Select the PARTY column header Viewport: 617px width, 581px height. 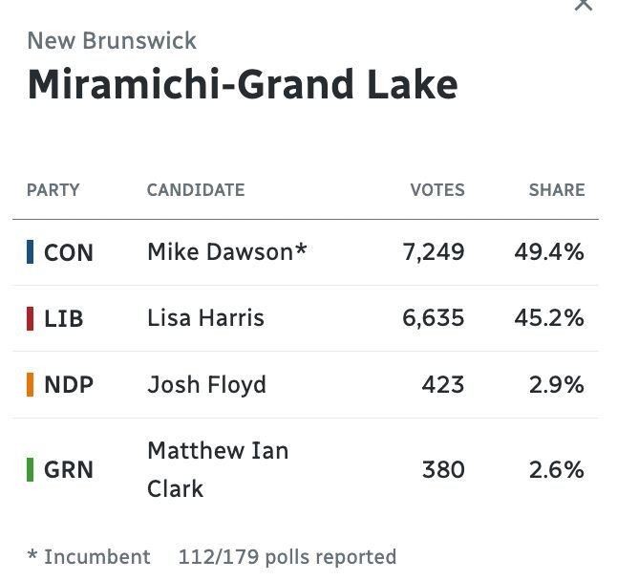click(x=53, y=190)
